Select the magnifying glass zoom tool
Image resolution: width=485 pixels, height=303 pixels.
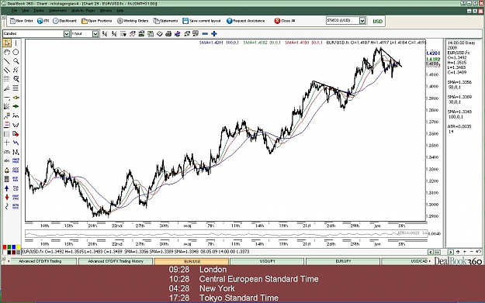coord(16,61)
